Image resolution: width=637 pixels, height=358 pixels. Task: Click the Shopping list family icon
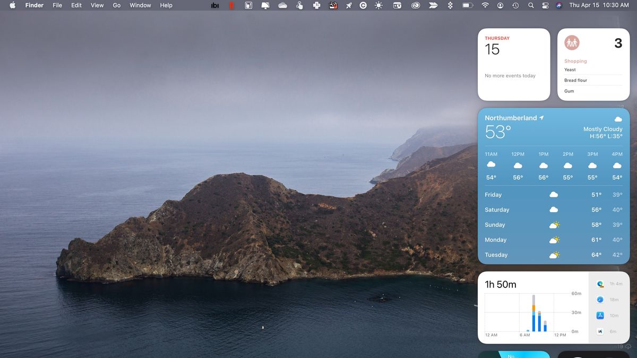[x=572, y=42]
